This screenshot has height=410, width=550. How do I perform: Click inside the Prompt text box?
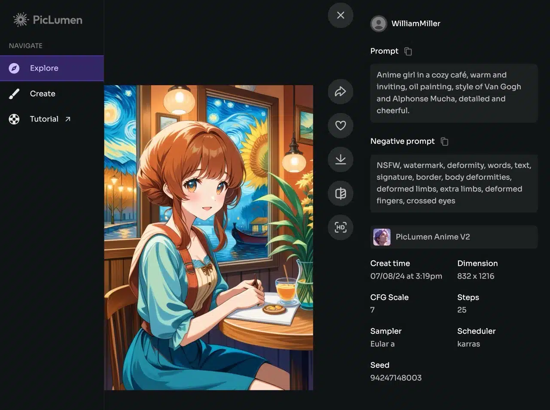[x=454, y=93]
